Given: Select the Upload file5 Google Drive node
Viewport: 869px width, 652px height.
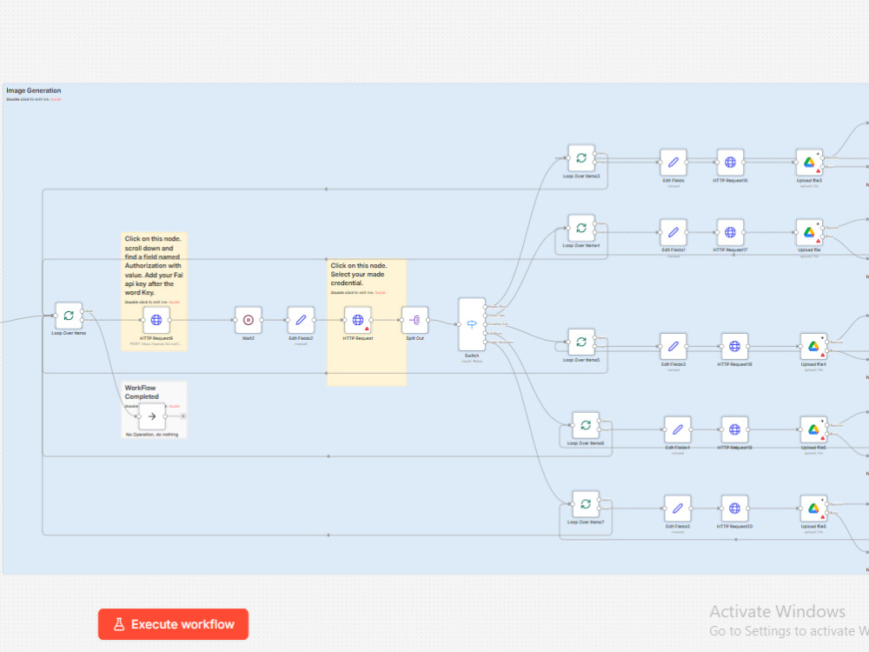Looking at the screenshot, I should [813, 429].
